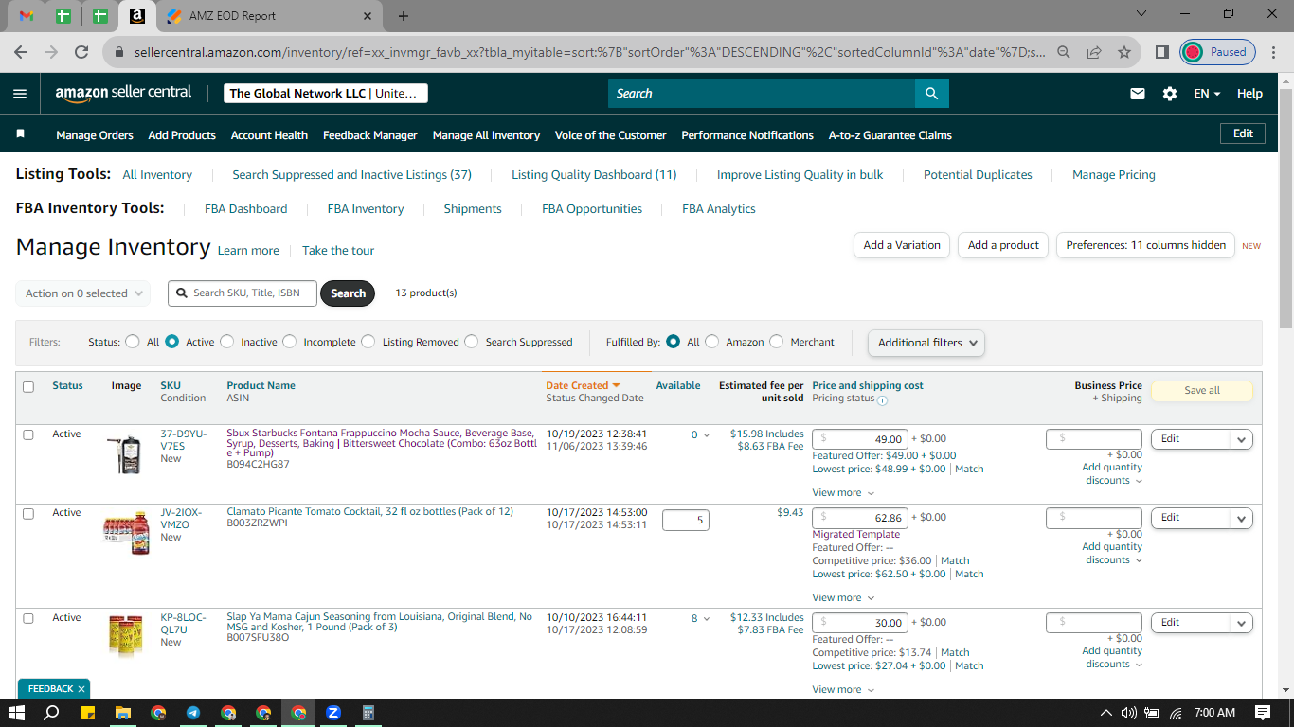Image resolution: width=1294 pixels, height=727 pixels.
Task: Click the pricing status info icon
Action: (882, 399)
